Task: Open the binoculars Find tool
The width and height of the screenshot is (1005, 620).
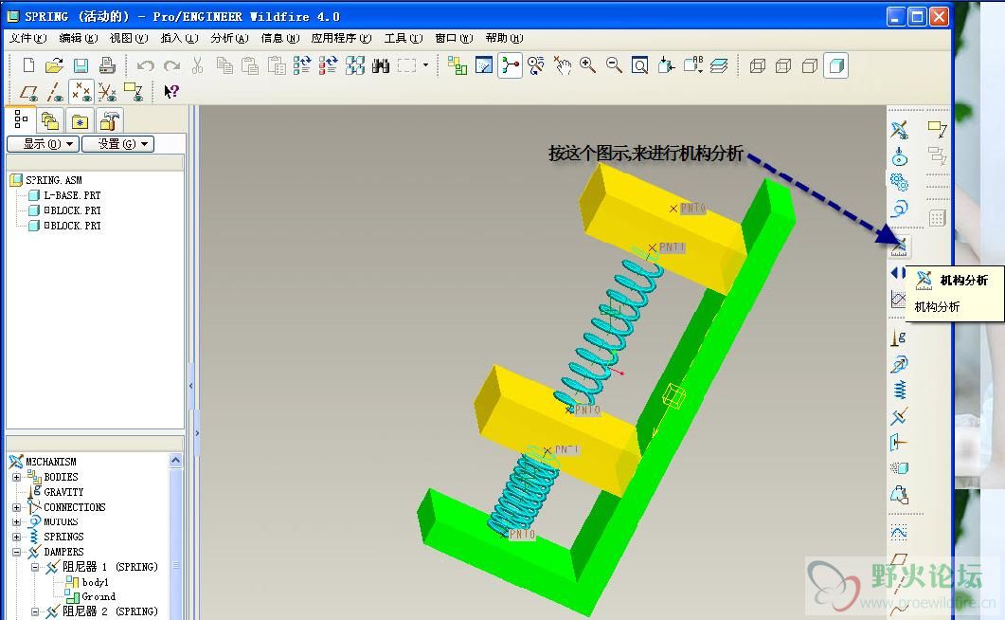Action: (381, 65)
